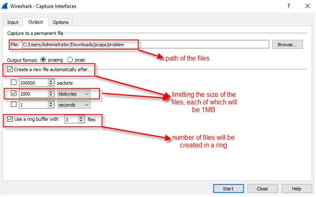Enable the seconds interval checkbox

coord(14,104)
